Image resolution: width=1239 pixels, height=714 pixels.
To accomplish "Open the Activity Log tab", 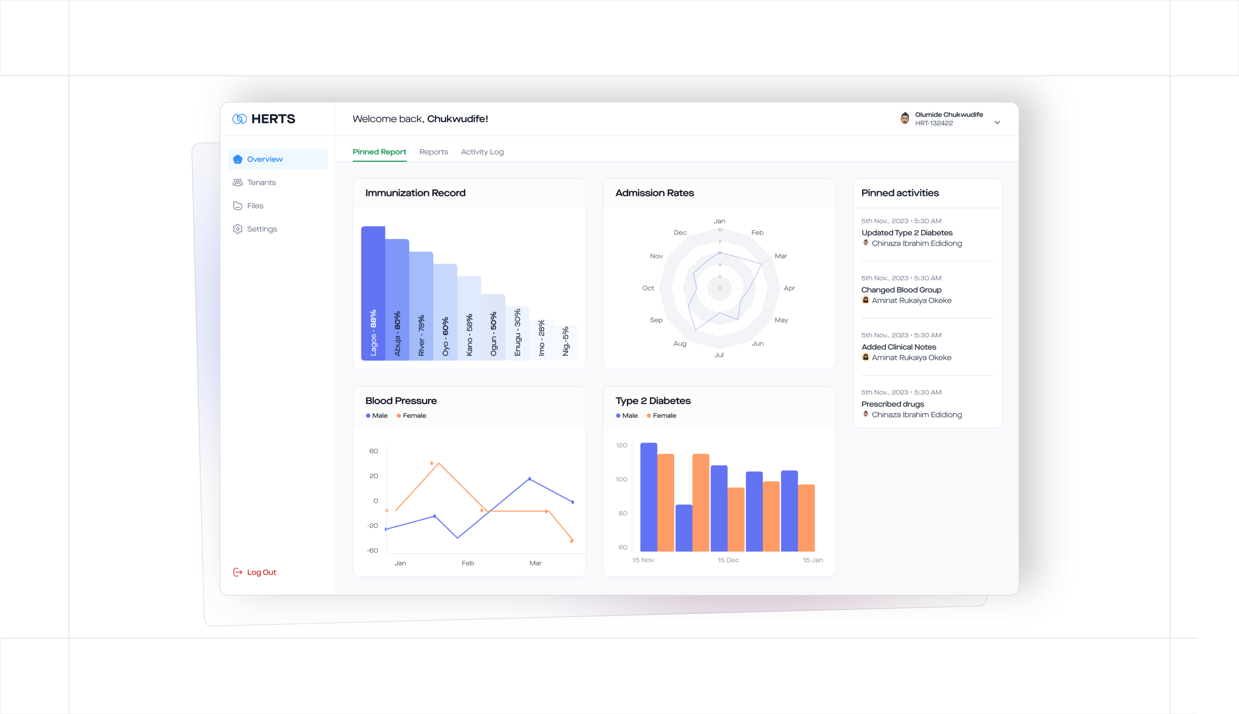I will coord(482,152).
